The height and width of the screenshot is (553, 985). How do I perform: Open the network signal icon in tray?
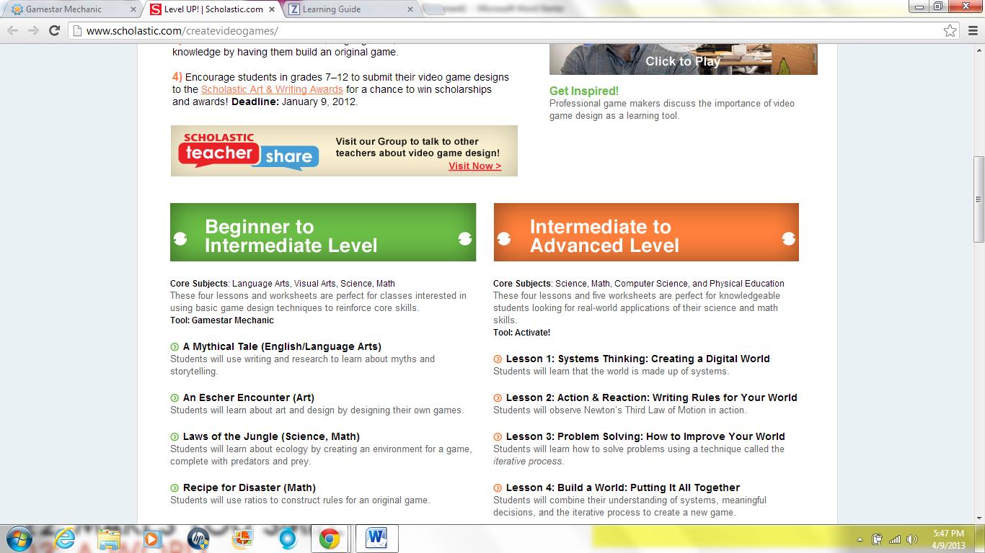point(895,539)
